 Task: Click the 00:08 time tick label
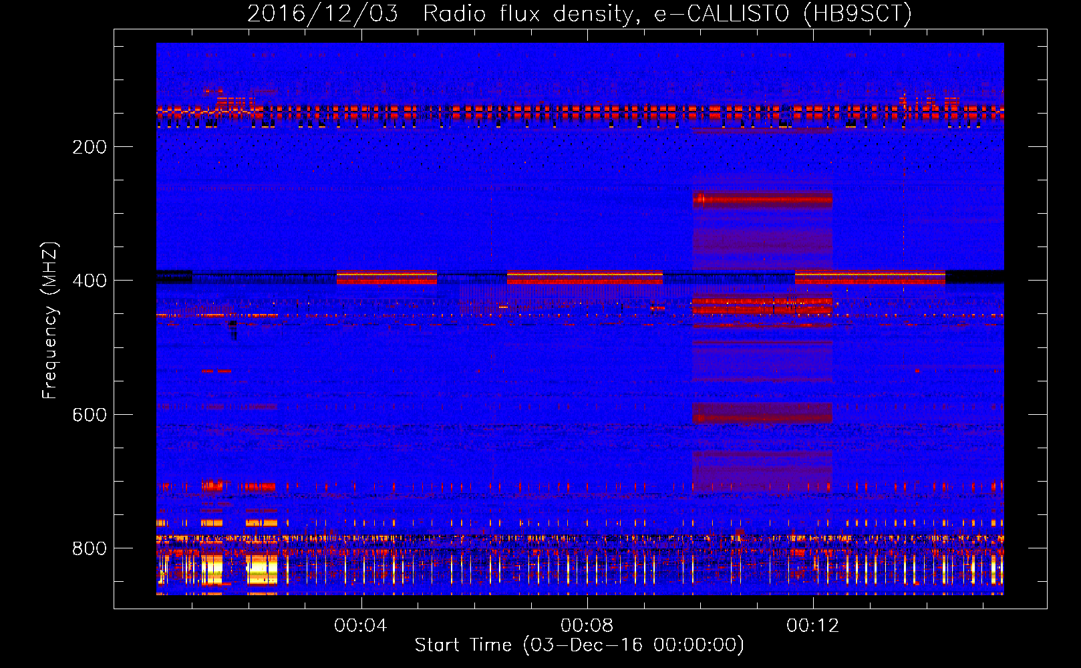pos(587,626)
